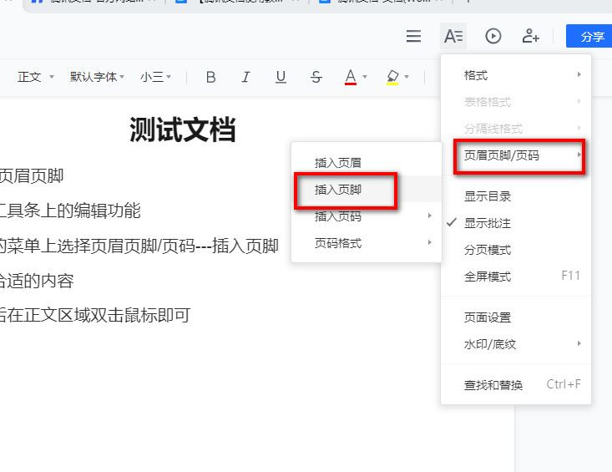Click the Bold formatting icon
Image resolution: width=612 pixels, height=472 pixels.
pos(210,77)
